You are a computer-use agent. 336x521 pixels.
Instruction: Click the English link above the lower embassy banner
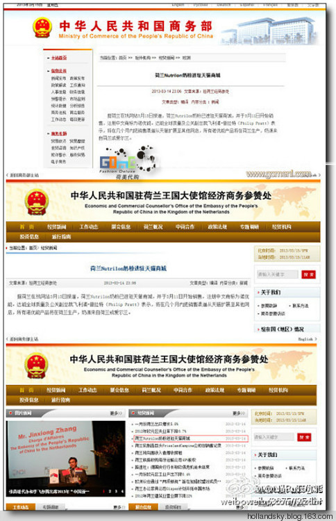[307, 339]
